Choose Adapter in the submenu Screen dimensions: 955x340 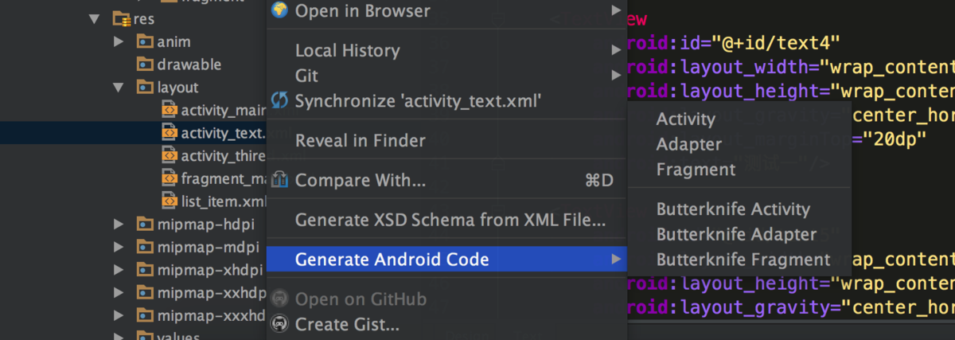coord(739,144)
